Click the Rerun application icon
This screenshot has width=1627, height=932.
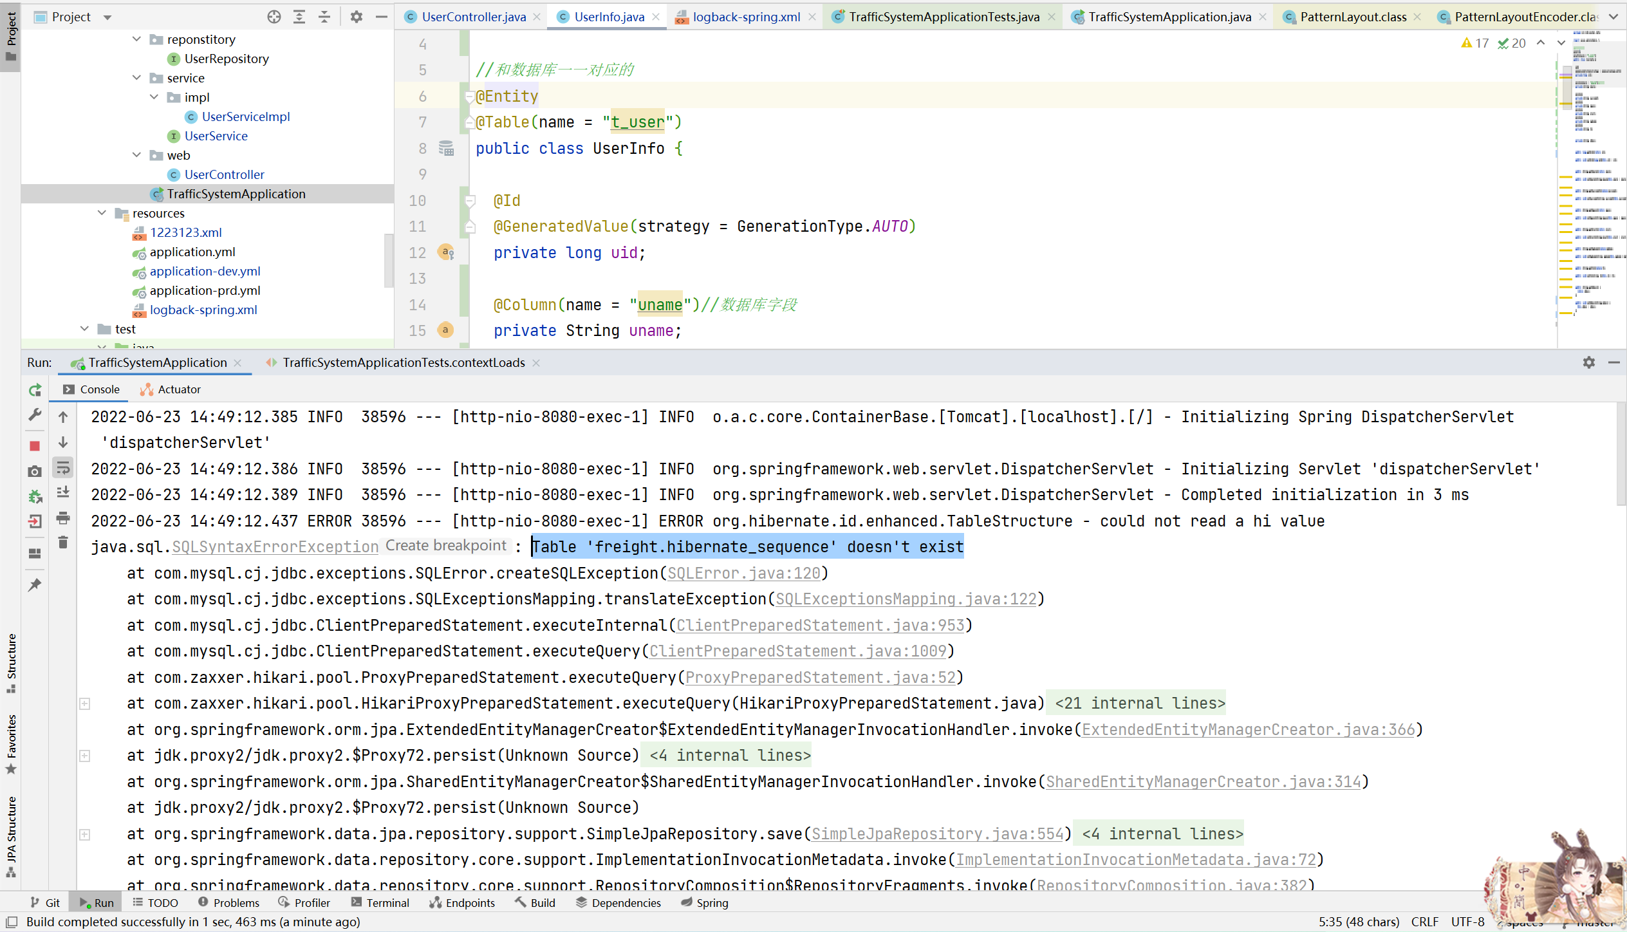[x=35, y=390]
